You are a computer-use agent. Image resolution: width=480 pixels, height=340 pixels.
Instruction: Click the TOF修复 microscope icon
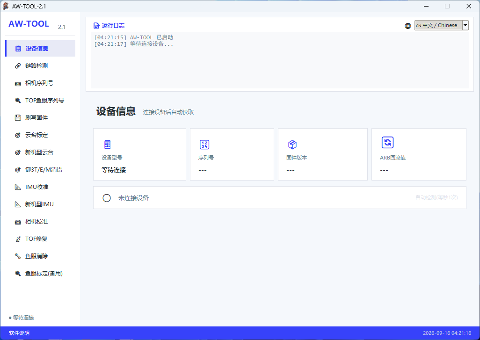18,239
